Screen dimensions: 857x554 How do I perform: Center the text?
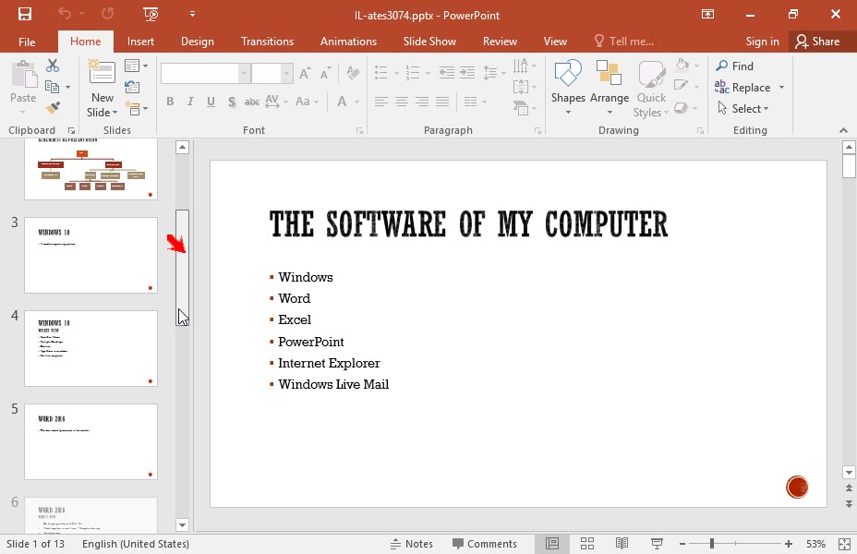click(402, 102)
